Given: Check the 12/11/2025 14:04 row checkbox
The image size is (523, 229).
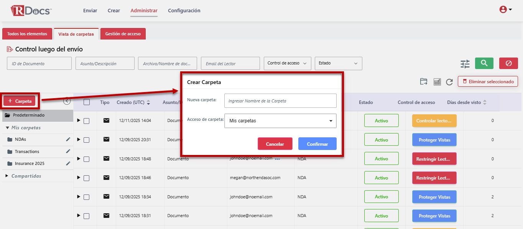Looking at the screenshot, I should [x=87, y=121].
